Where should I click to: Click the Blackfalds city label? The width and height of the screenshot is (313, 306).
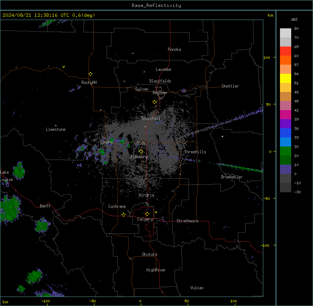(160, 81)
